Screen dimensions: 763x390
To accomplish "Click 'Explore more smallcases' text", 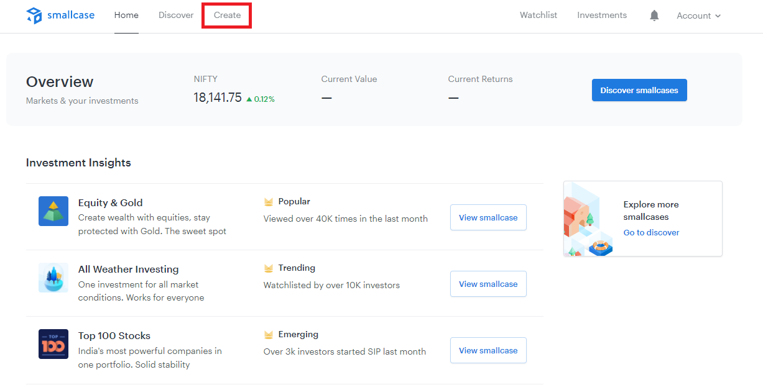I will tap(651, 211).
